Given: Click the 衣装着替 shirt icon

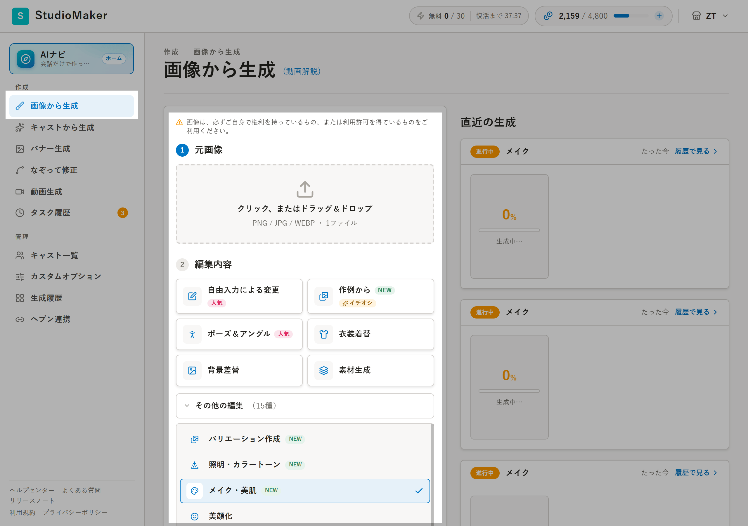Looking at the screenshot, I should 323,334.
